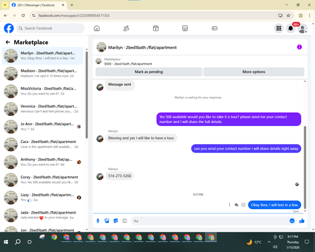Attach a photo with the image icon

[x=106, y=220]
